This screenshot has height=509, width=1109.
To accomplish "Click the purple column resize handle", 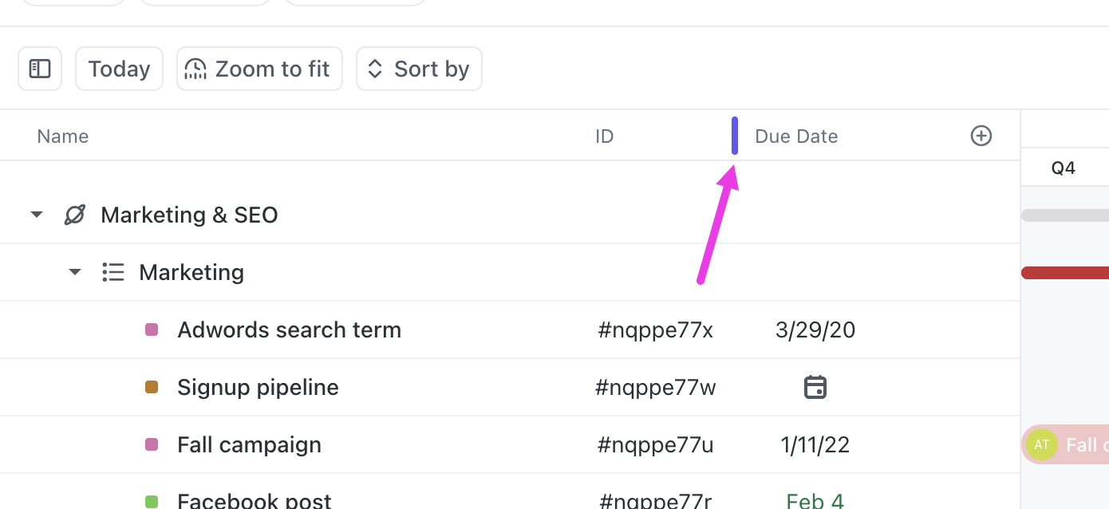I will pyautogui.click(x=735, y=136).
